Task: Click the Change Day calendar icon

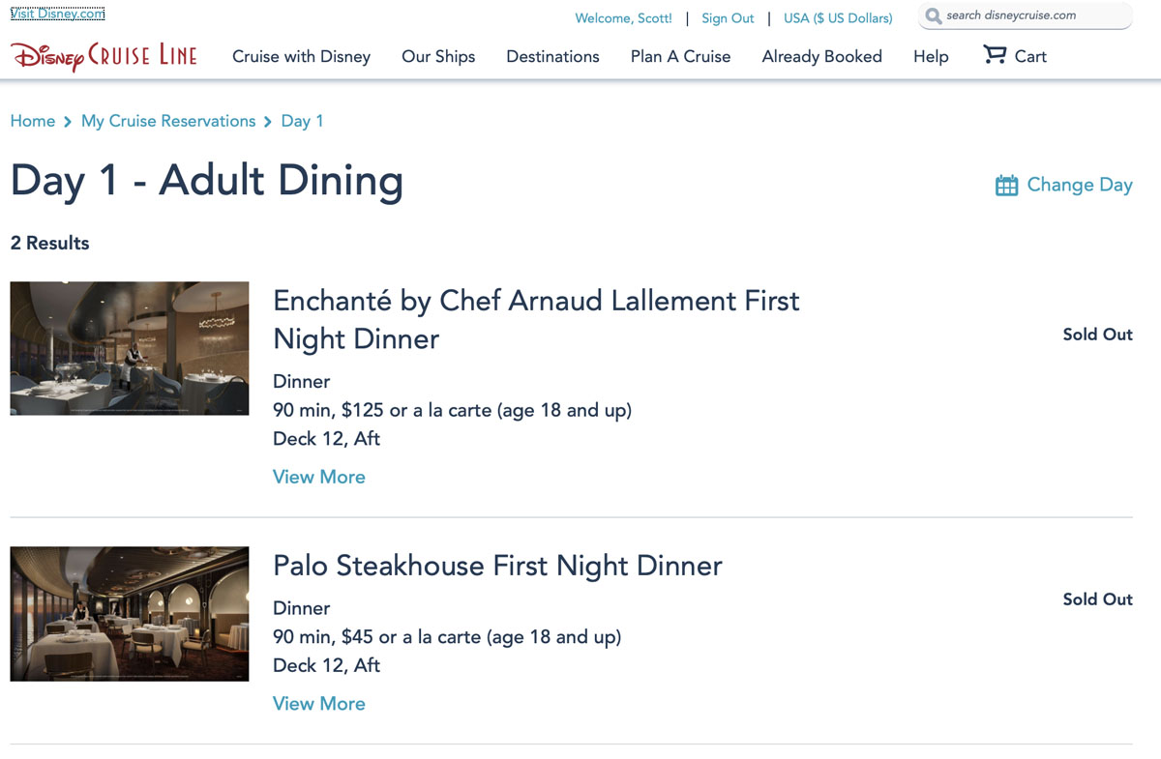Action: click(1006, 185)
